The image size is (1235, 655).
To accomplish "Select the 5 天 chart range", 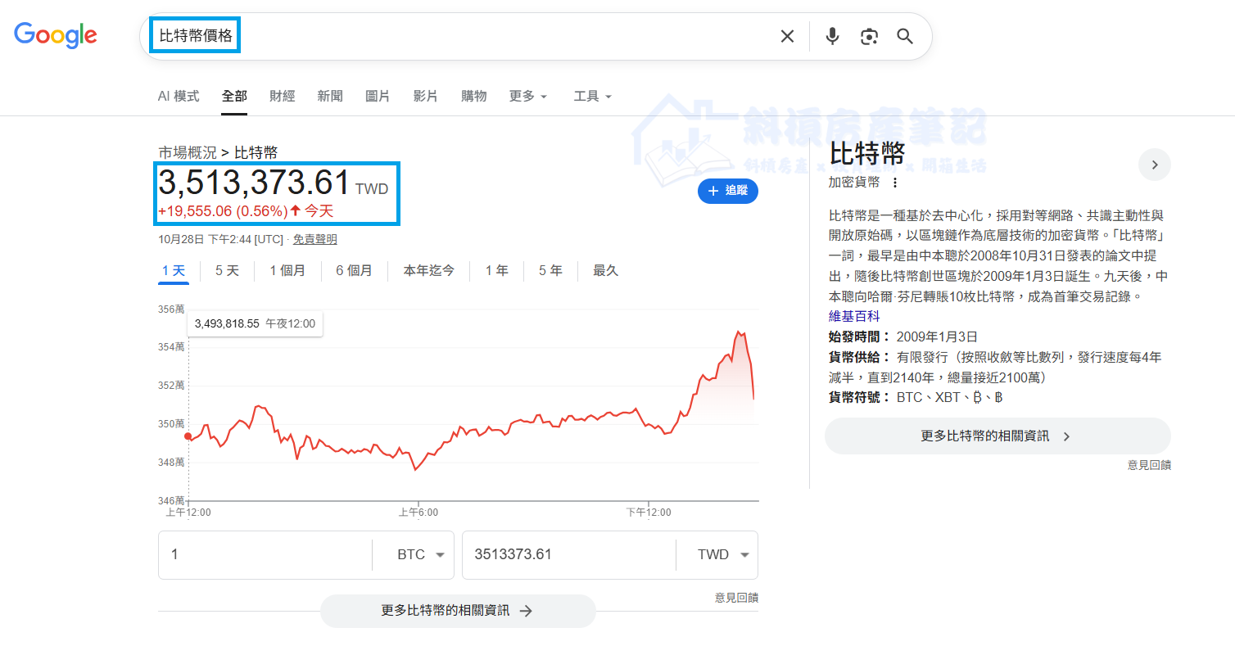I will [227, 271].
